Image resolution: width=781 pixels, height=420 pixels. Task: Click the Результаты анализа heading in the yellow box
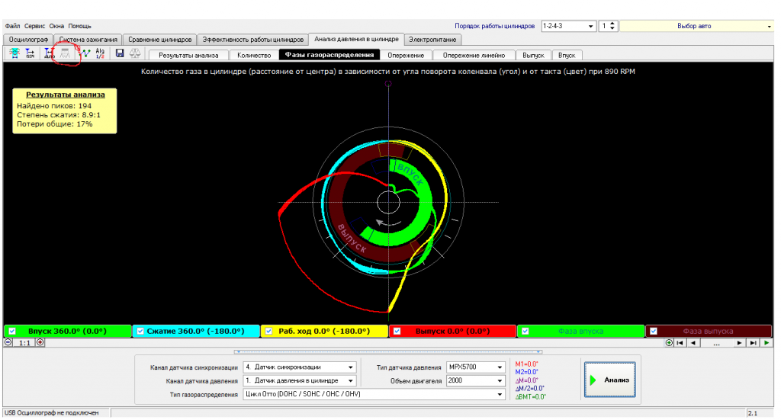66,95
